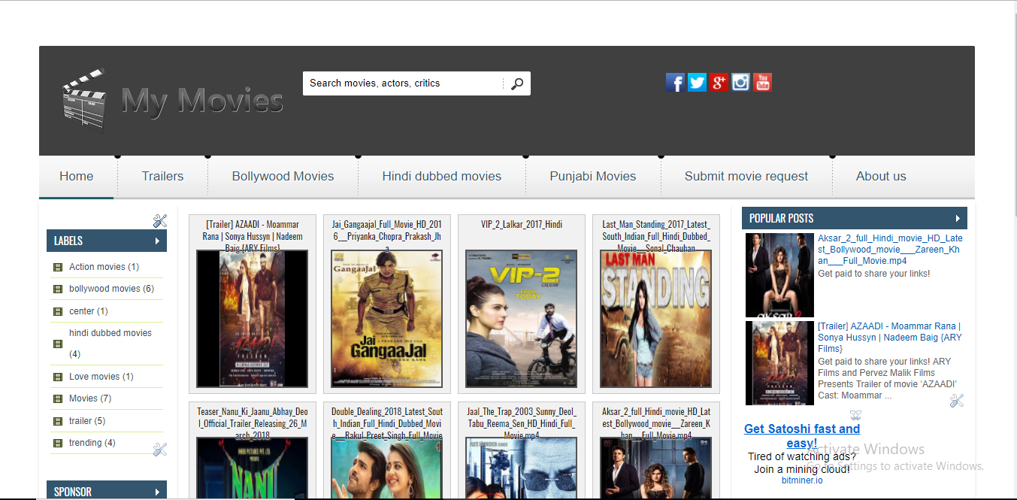Open the Trailers menu item
The image size is (1017, 500).
pyautogui.click(x=162, y=177)
